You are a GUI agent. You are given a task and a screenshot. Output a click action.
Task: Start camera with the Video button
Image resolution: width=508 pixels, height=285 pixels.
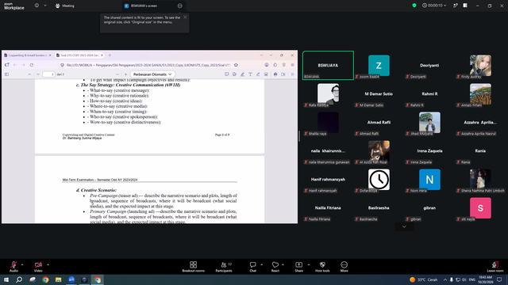click(x=38, y=267)
